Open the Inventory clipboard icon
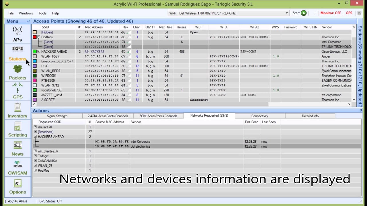 [17, 107]
